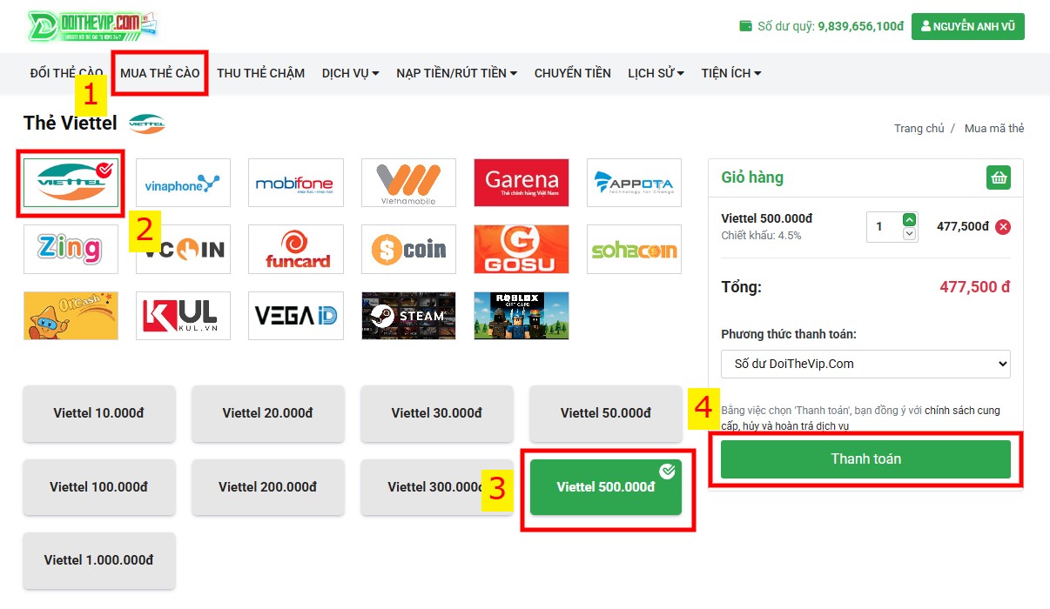Screen dimensions: 1050x609
Task: Select the KUL.vn card logo
Action: (183, 316)
